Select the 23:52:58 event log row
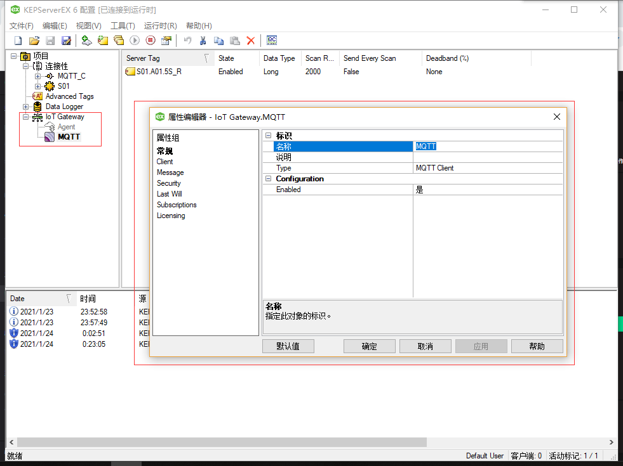Image resolution: width=623 pixels, height=466 pixels. pos(77,312)
